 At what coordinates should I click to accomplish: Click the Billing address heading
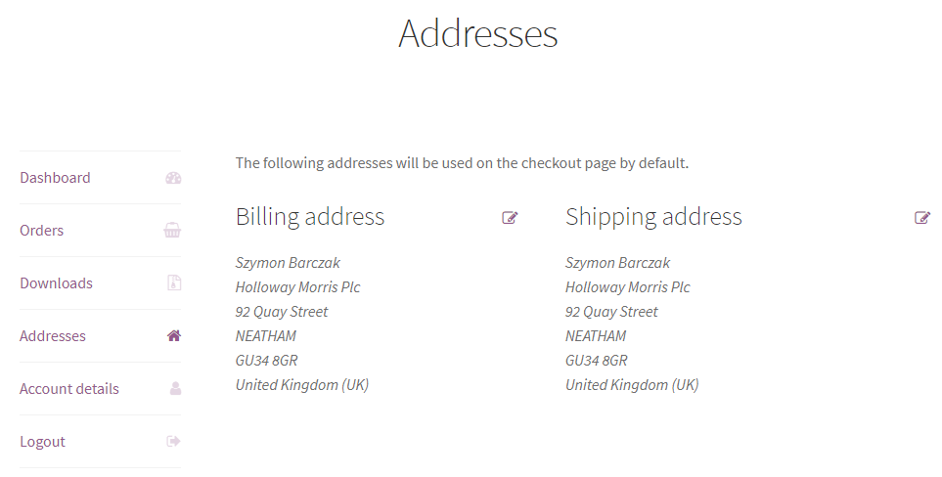tap(310, 217)
